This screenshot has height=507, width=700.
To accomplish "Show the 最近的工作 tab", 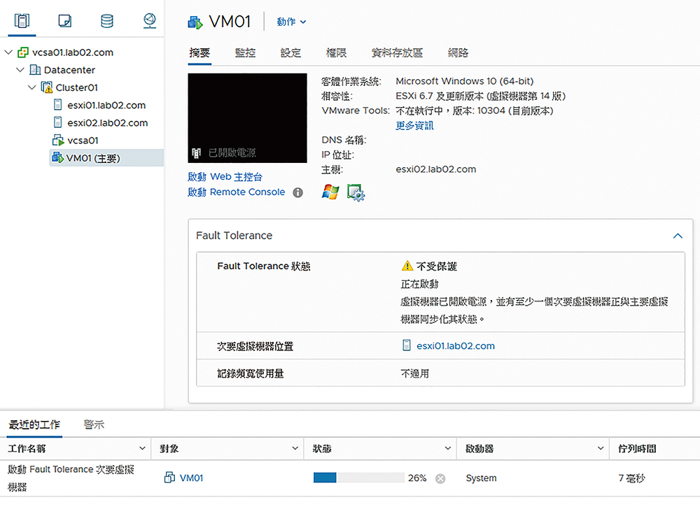I will (34, 424).
